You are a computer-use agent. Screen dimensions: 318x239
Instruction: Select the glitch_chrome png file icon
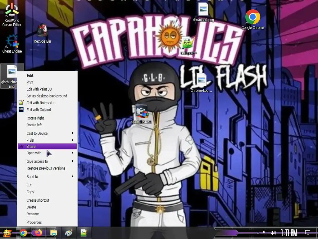point(12,76)
